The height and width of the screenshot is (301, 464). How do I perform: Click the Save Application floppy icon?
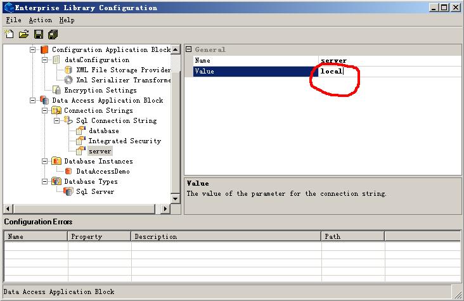(39, 34)
